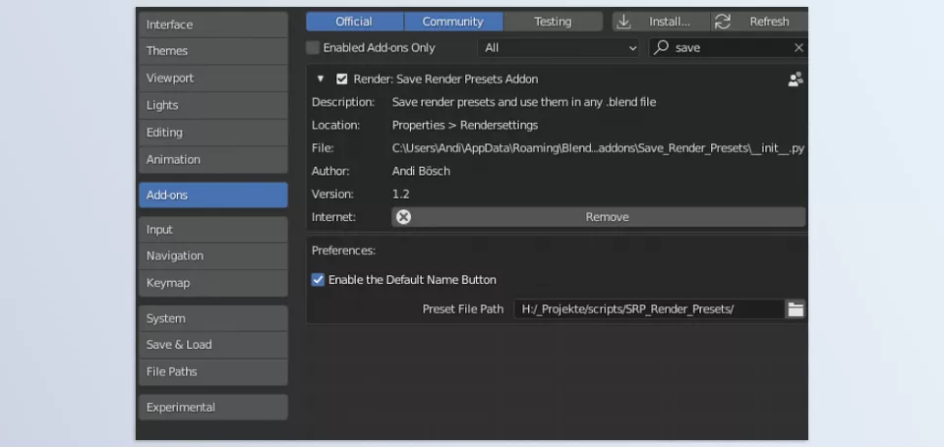Screen dimensions: 944x447
Task: Click the version value '1.2'
Action: [x=400, y=195]
